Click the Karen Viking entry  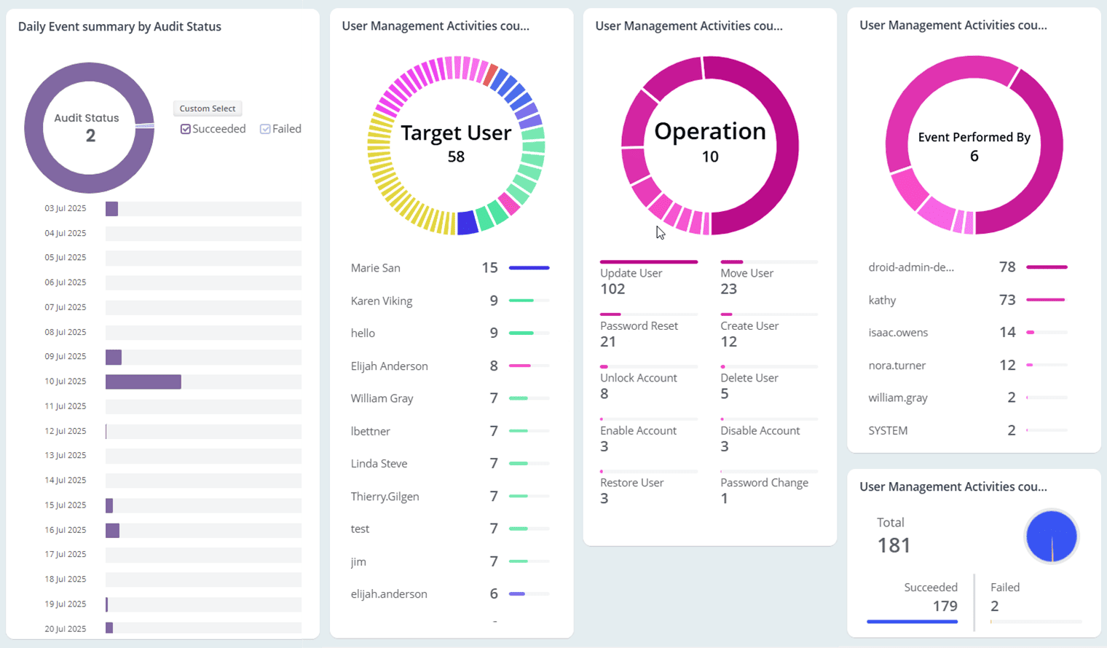coord(381,300)
